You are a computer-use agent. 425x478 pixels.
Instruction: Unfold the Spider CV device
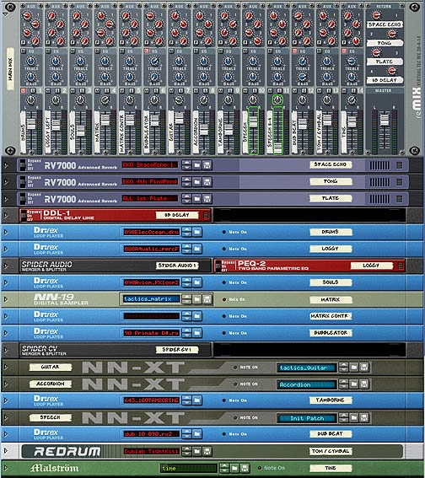click(x=6, y=350)
